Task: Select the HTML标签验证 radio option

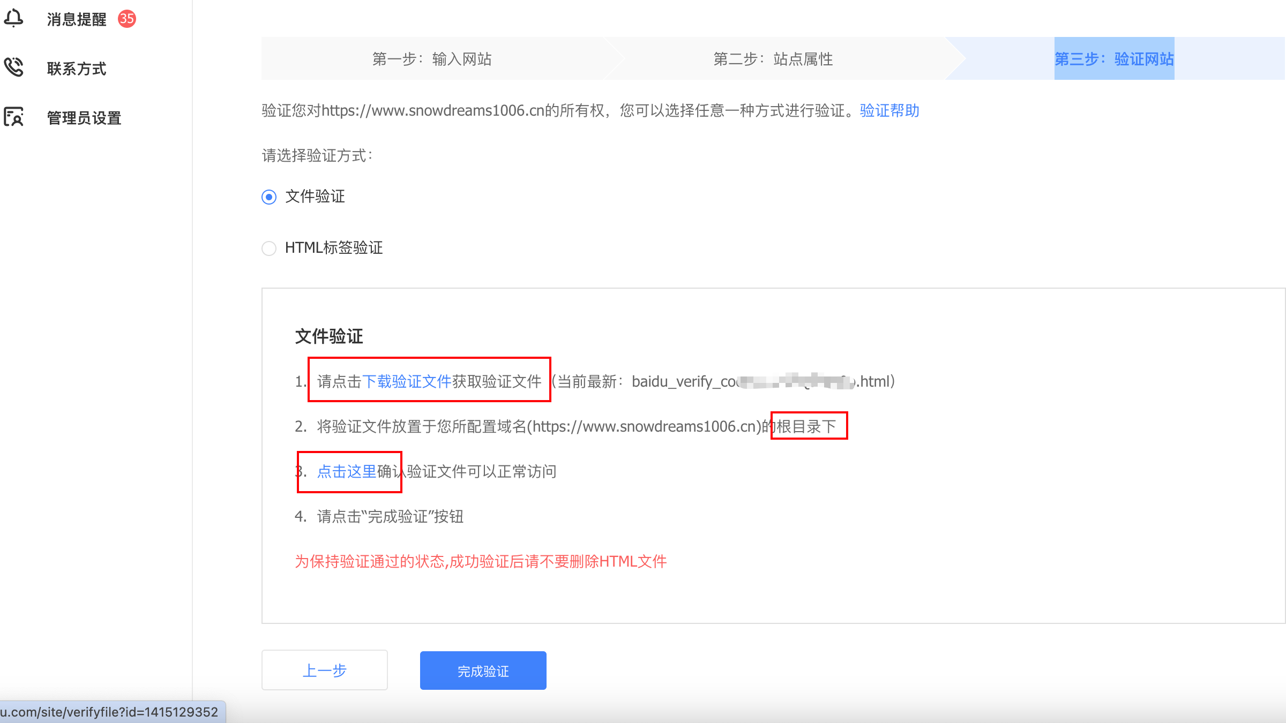Action: [269, 248]
